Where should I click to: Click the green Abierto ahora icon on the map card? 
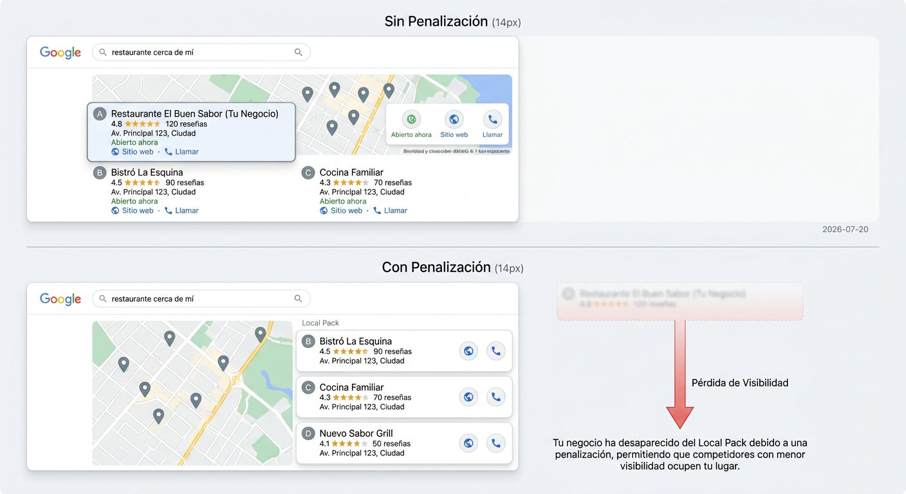(x=411, y=119)
